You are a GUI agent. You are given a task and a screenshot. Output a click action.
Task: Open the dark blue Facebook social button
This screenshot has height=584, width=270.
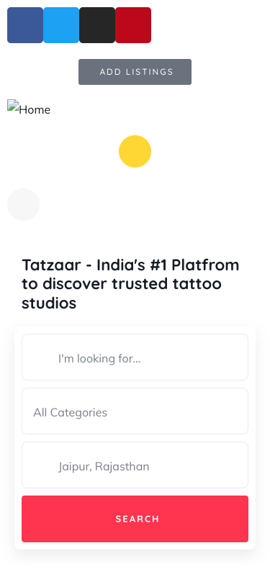[x=25, y=25]
